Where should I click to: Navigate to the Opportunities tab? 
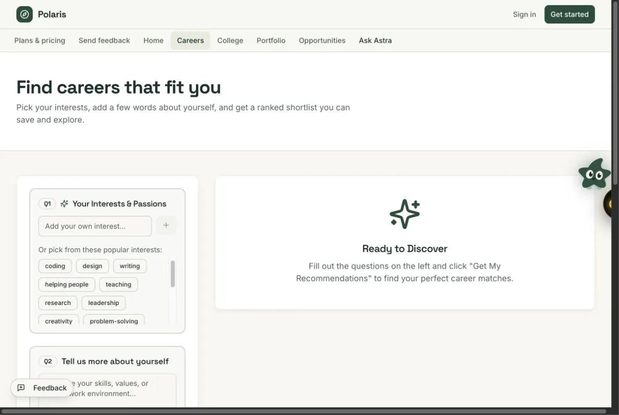[x=322, y=40]
